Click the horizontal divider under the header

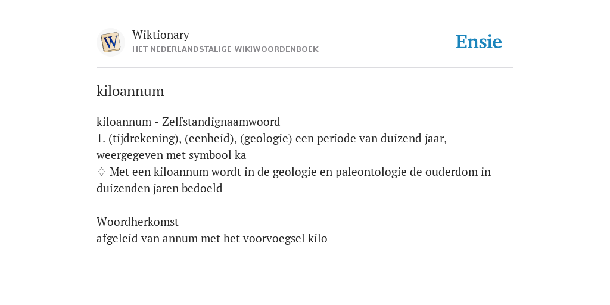pyautogui.click(x=305, y=68)
